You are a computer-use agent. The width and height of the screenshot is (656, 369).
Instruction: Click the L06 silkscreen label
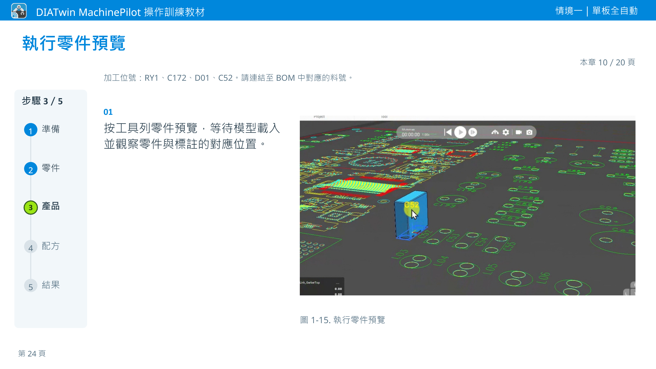(x=543, y=278)
